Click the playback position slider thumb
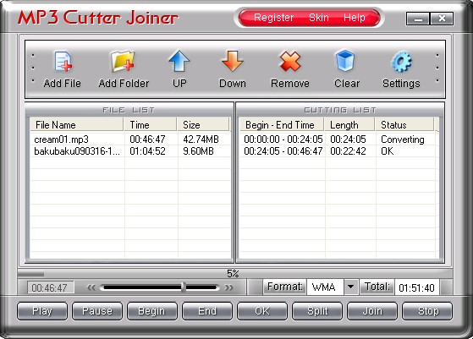The width and height of the screenshot is (473, 339). [184, 287]
